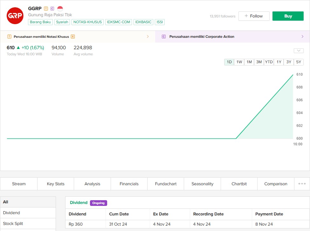This screenshot has width=310, height=231.
Task: Select Stock Split in the sidebar list
Action: pos(13,223)
